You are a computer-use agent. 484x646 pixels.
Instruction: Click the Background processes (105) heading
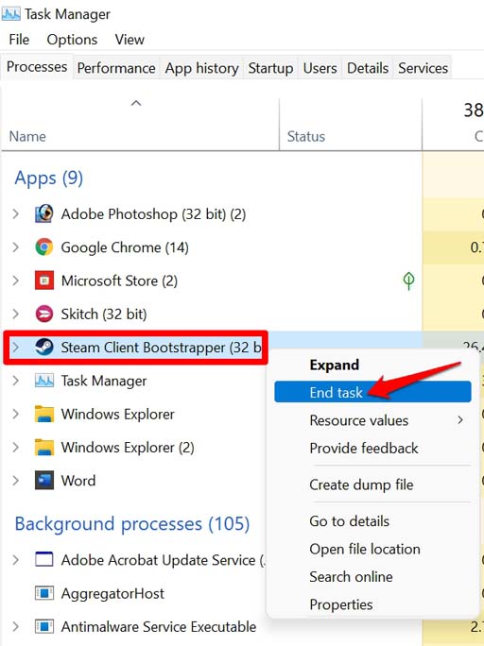(132, 524)
